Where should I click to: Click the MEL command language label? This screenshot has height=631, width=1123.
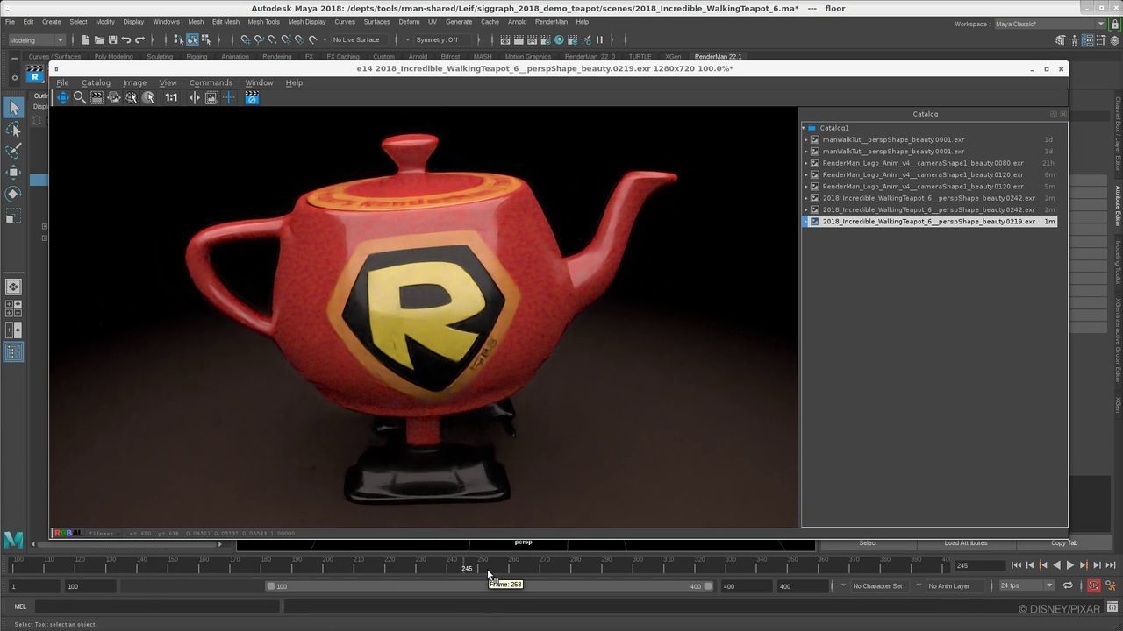tap(20, 606)
